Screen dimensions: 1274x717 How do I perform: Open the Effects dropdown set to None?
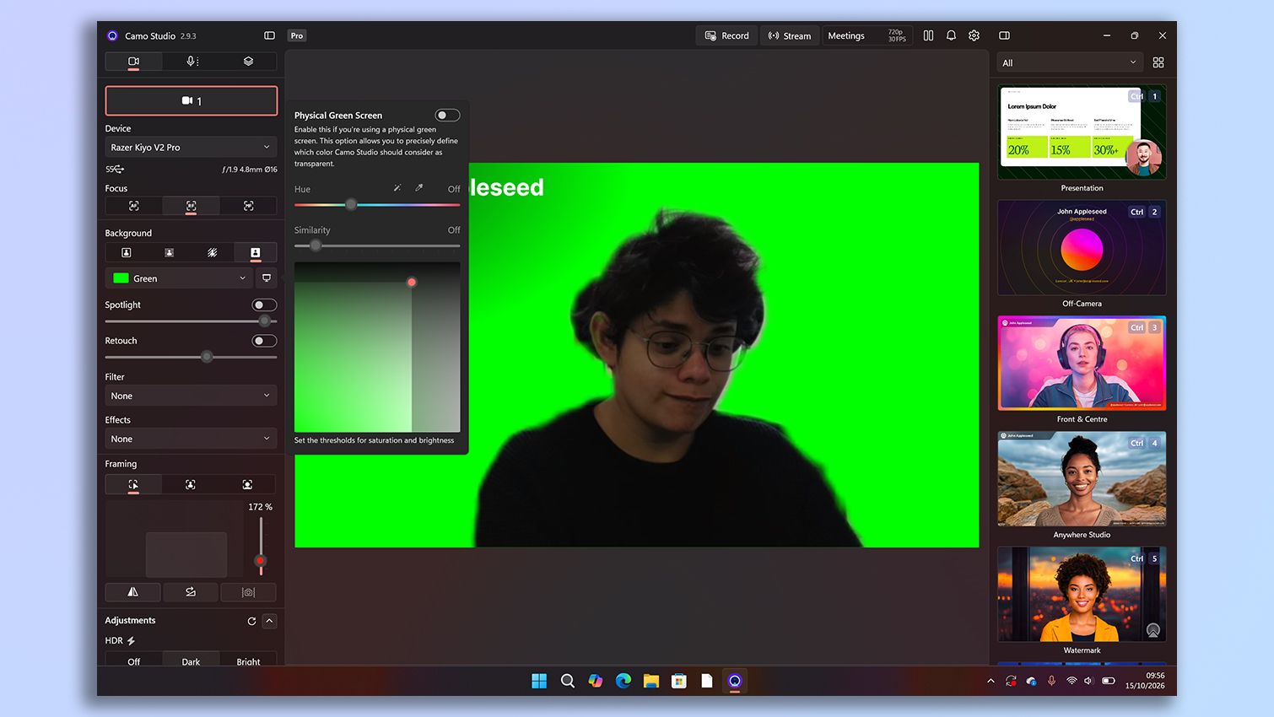192,439
